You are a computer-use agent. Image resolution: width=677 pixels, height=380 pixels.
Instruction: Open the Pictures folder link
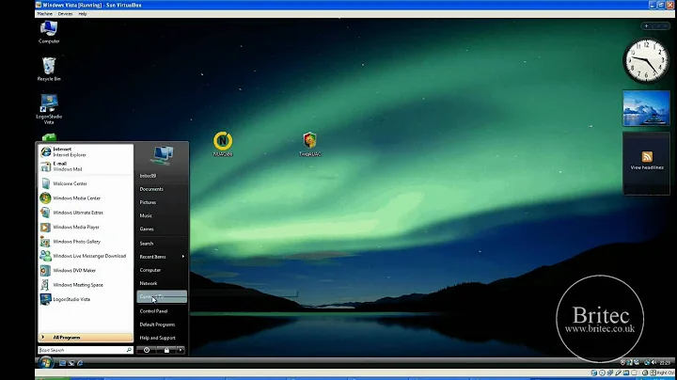click(162, 202)
